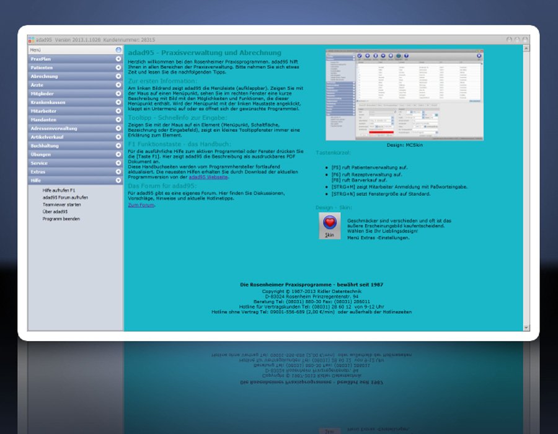Collapse the Menü sidebar header arrow
The width and height of the screenshot is (558, 434).
pos(118,50)
